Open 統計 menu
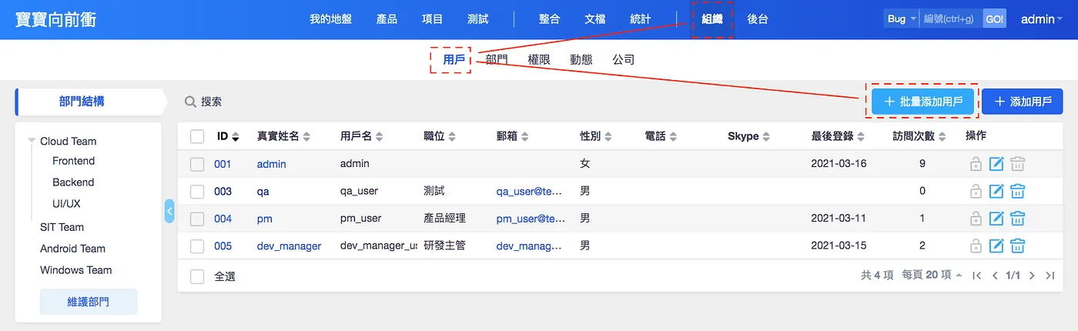The width and height of the screenshot is (1078, 331). (x=640, y=19)
